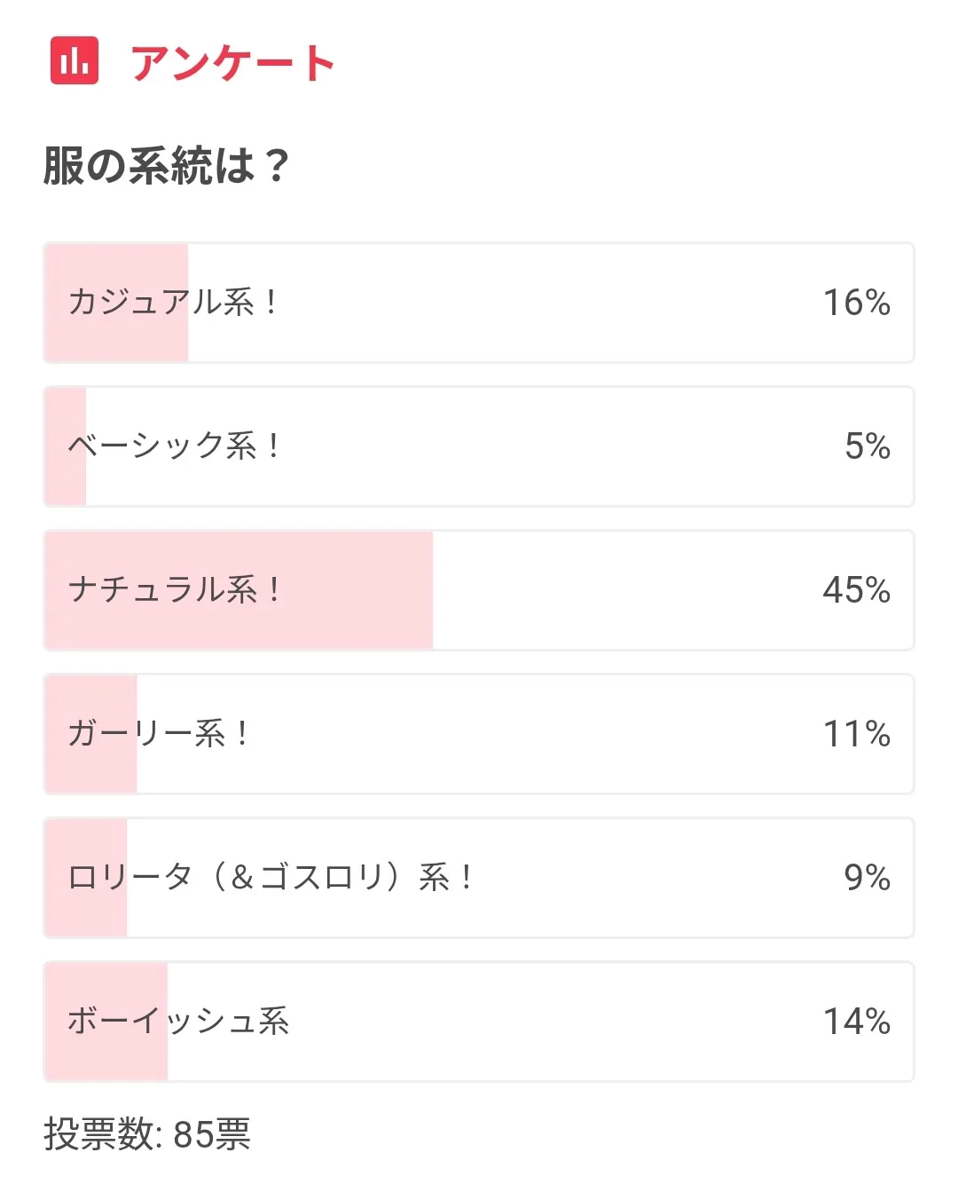Select the ナチュラル系！ option label
The height and width of the screenshot is (1192, 958).
tap(175, 590)
